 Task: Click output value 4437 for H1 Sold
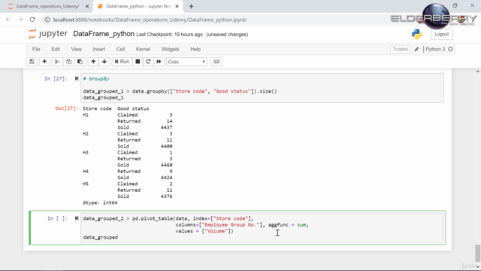coord(166,127)
